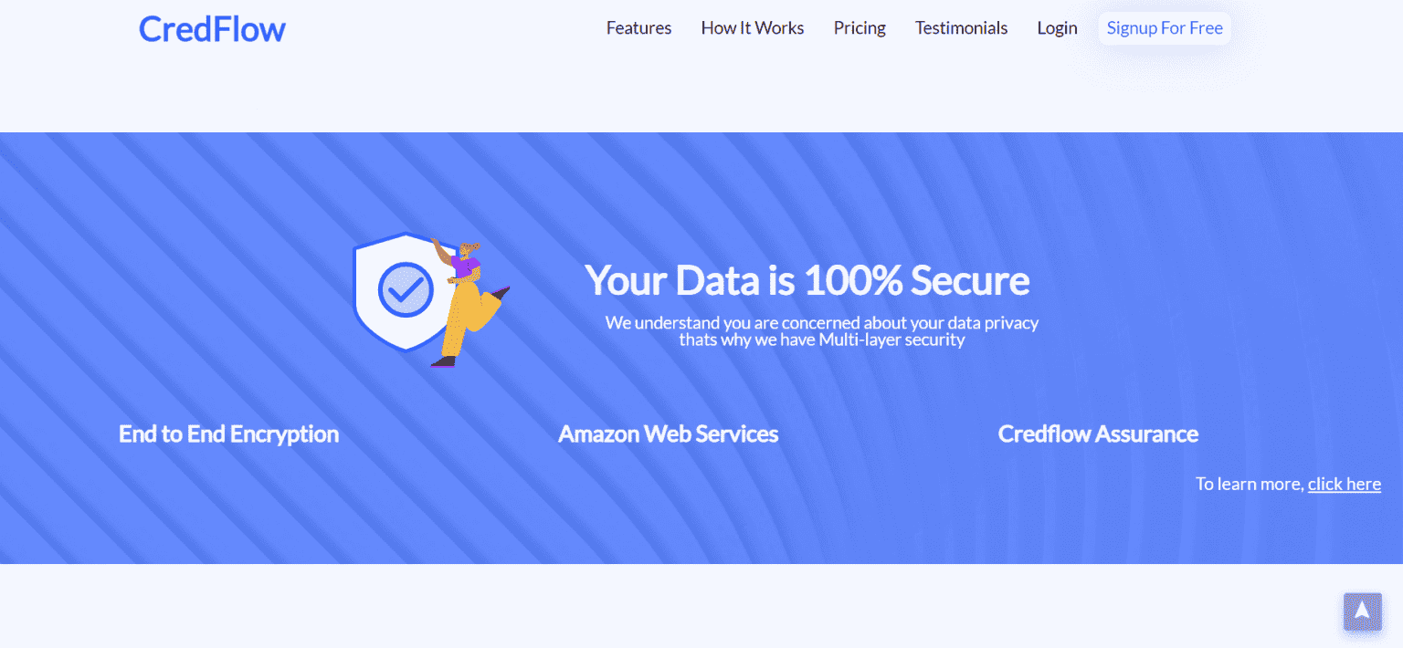1403x648 pixels.
Task: Click the 'click here' link to learn more
Action: 1344,484
